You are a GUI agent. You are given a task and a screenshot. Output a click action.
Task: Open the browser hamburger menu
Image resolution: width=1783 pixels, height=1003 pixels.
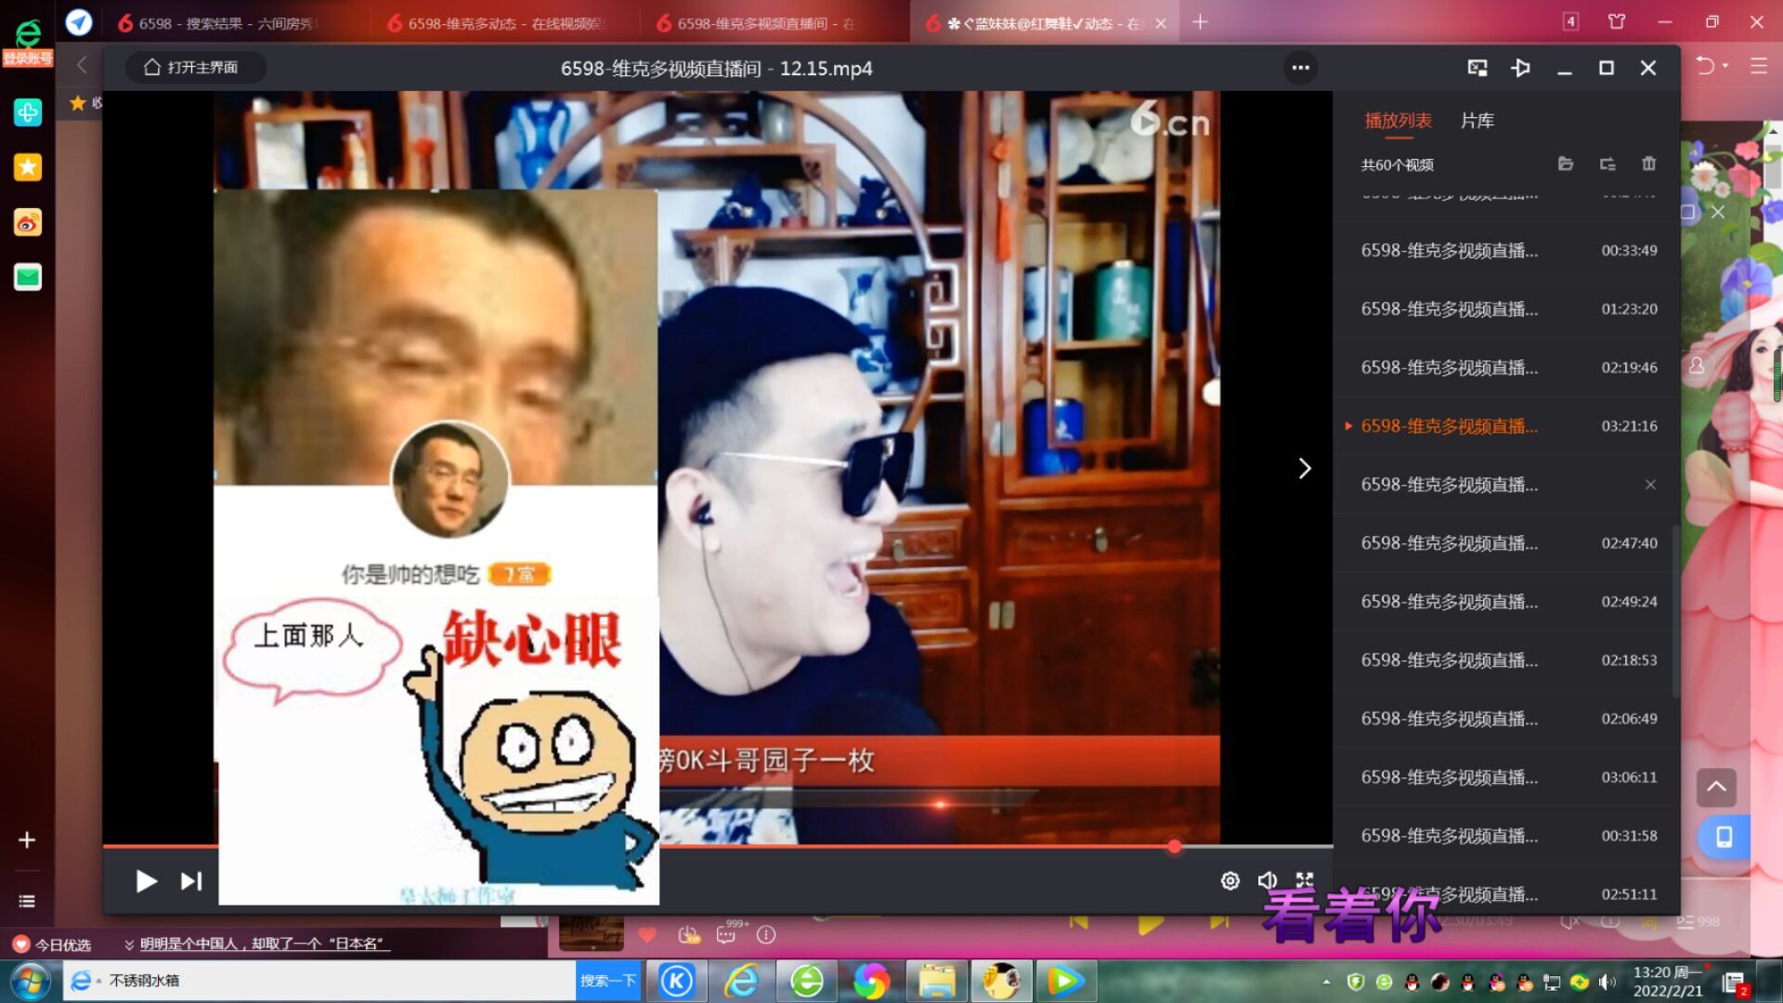point(1759,66)
